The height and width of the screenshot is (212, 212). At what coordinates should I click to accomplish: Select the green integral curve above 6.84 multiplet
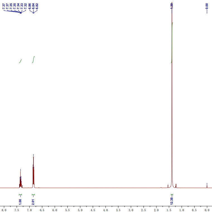point(33,59)
